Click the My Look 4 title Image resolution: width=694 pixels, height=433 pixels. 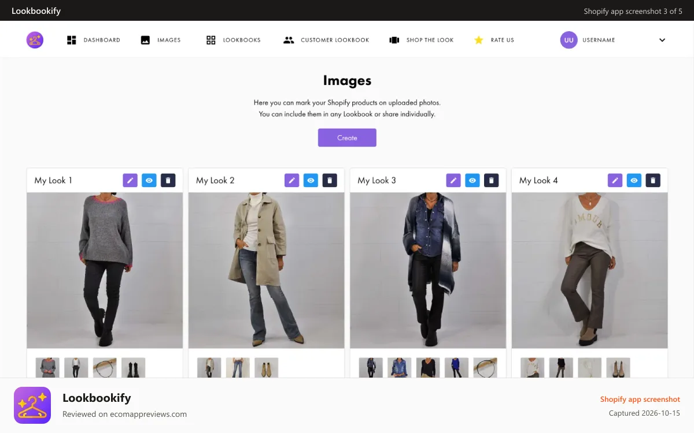[x=538, y=180]
